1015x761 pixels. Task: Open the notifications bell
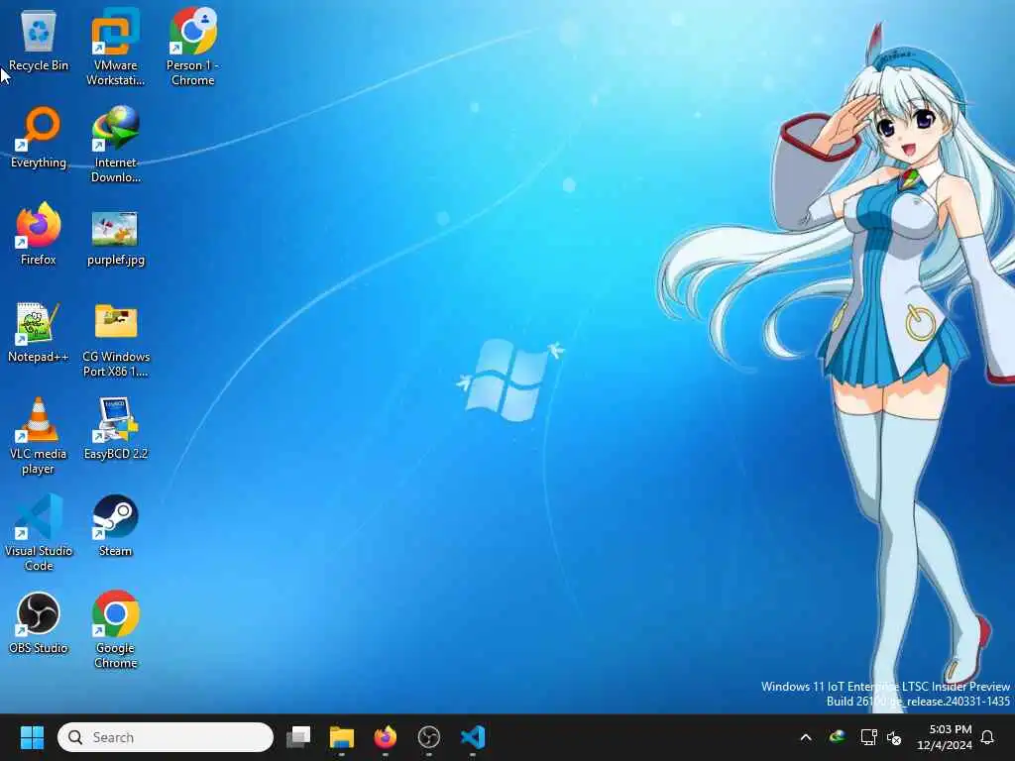pyautogui.click(x=988, y=737)
